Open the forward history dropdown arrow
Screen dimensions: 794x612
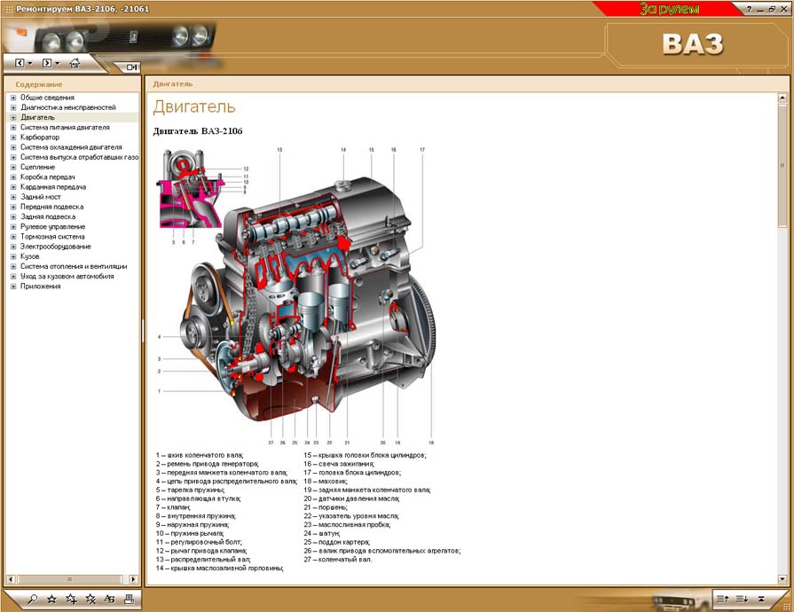(57, 64)
